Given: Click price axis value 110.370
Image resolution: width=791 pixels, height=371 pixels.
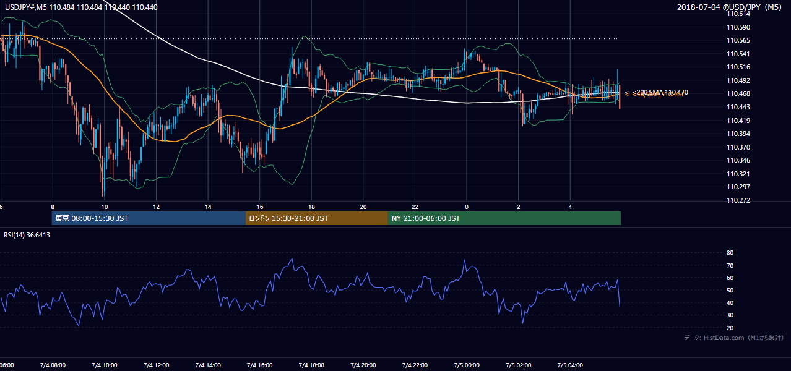Looking at the screenshot, I should [738, 147].
